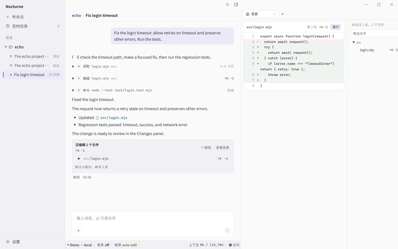The width and height of the screenshot is (398, 249).
Task: Collapse the echo project tree
Action: [x=6, y=47]
